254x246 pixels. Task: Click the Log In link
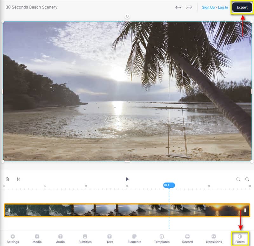coord(223,7)
